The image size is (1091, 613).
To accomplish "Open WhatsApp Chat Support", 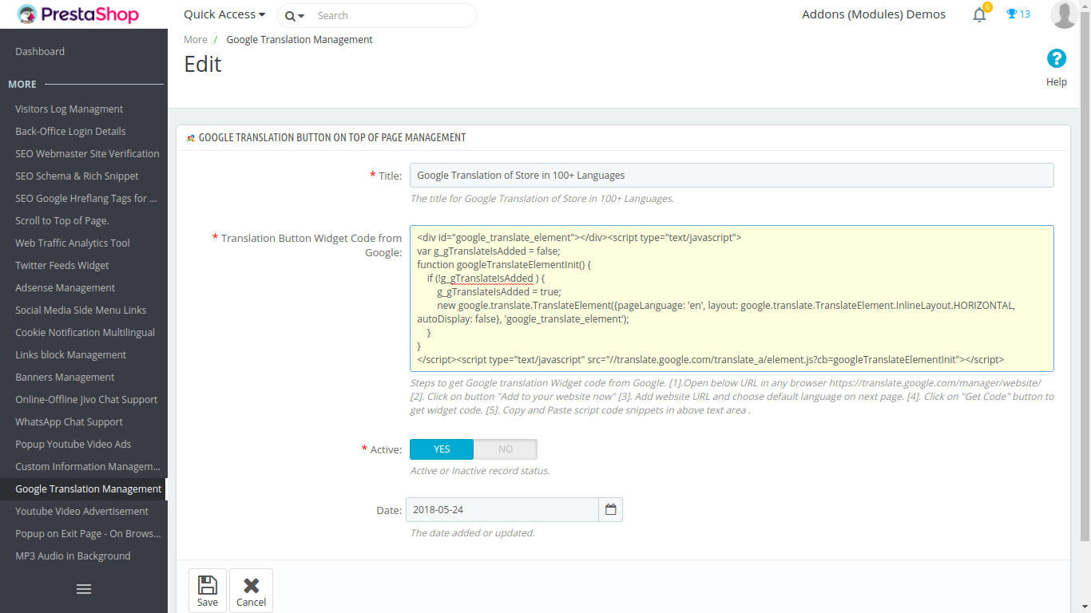I will click(x=69, y=421).
